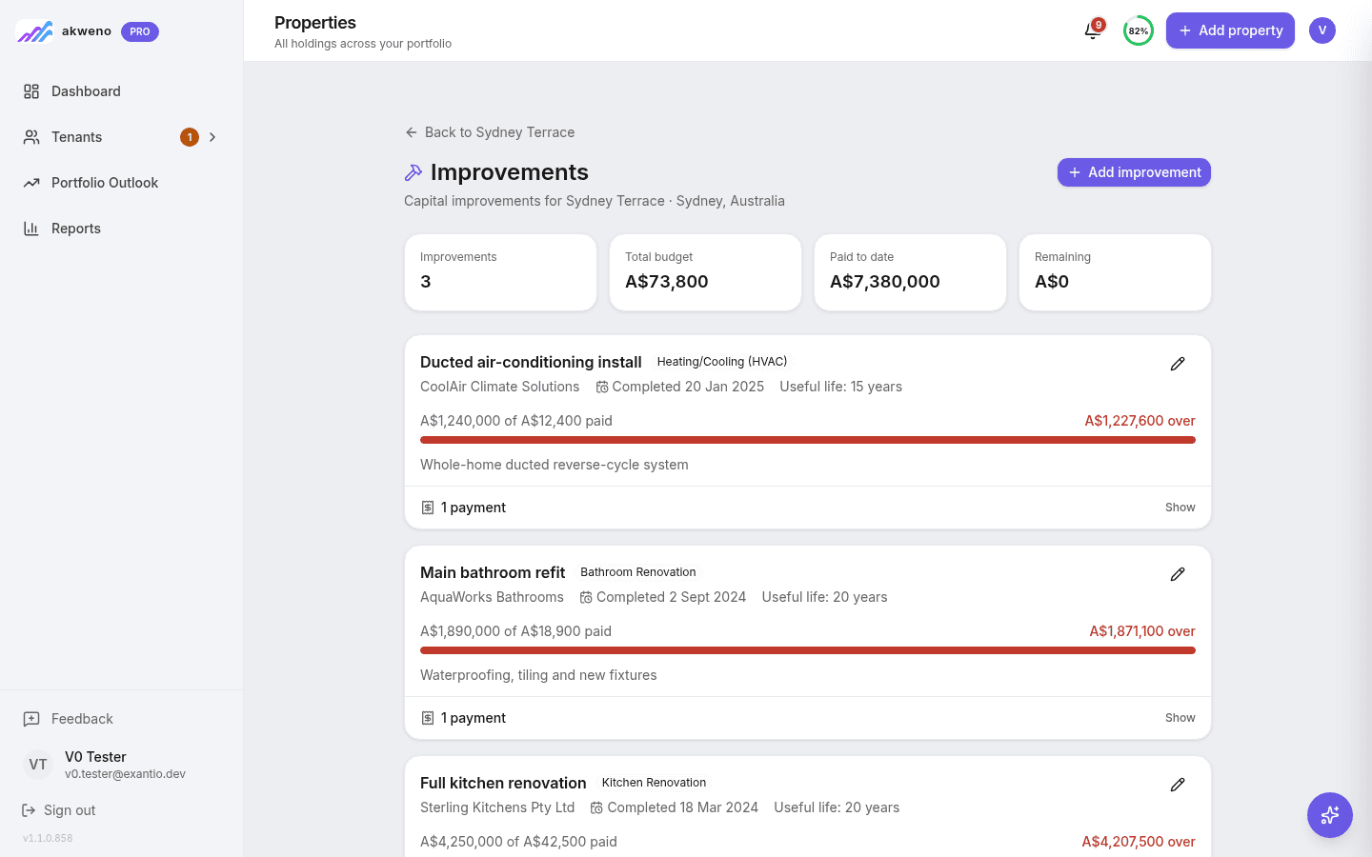
Task: Click the calendar icon by Completed 2 Sept 2024
Action: pyautogui.click(x=586, y=597)
